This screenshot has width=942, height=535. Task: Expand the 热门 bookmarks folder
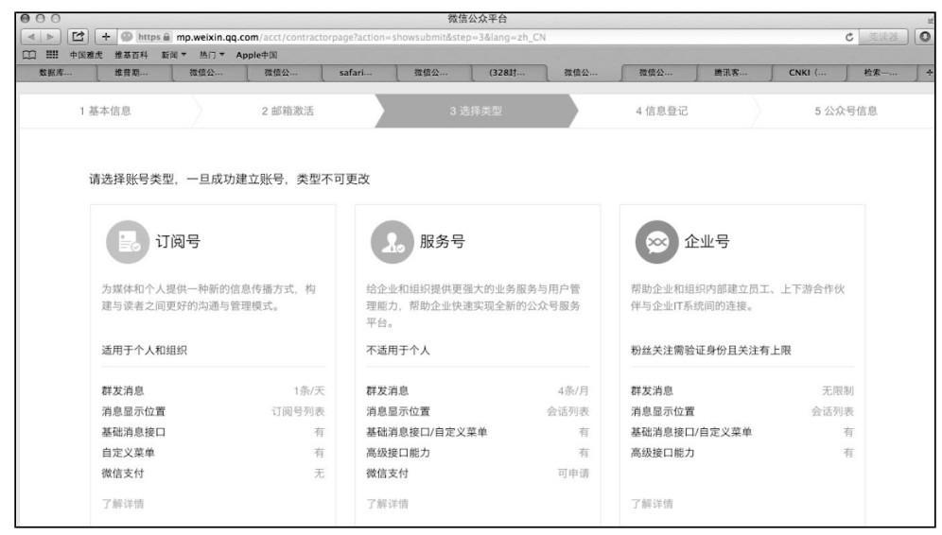click(x=212, y=55)
